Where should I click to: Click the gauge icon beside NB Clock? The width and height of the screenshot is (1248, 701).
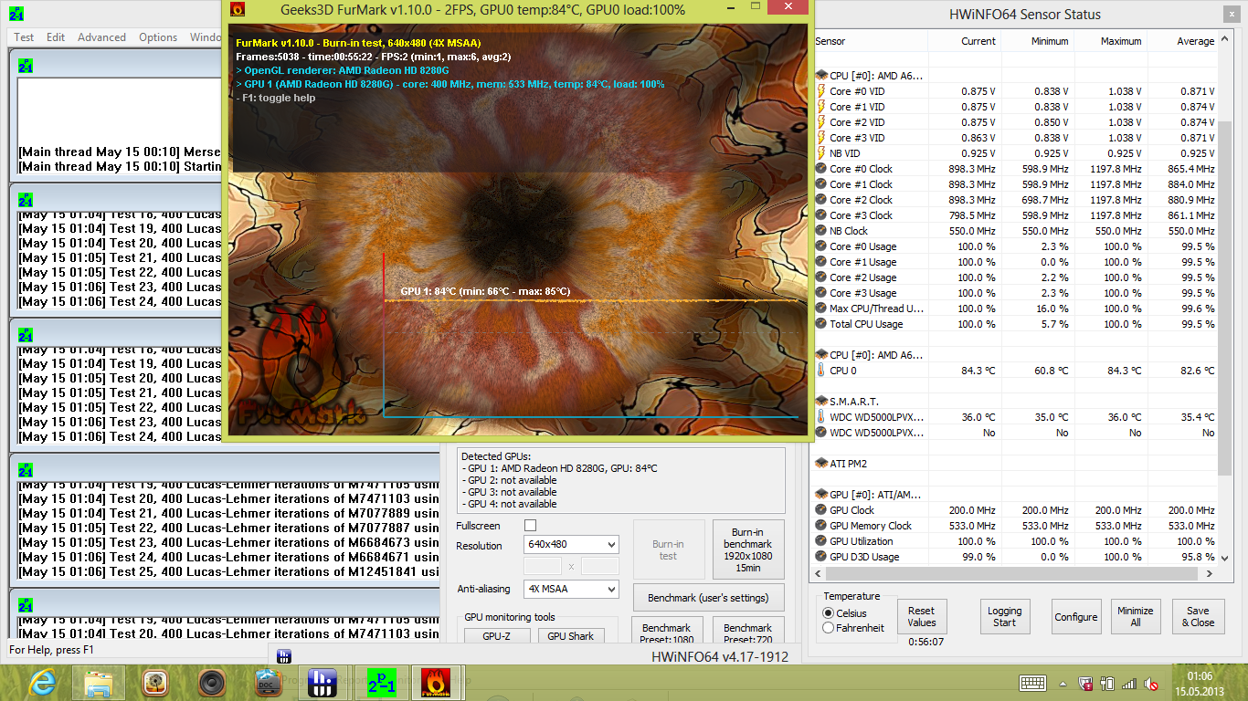pyautogui.click(x=821, y=231)
